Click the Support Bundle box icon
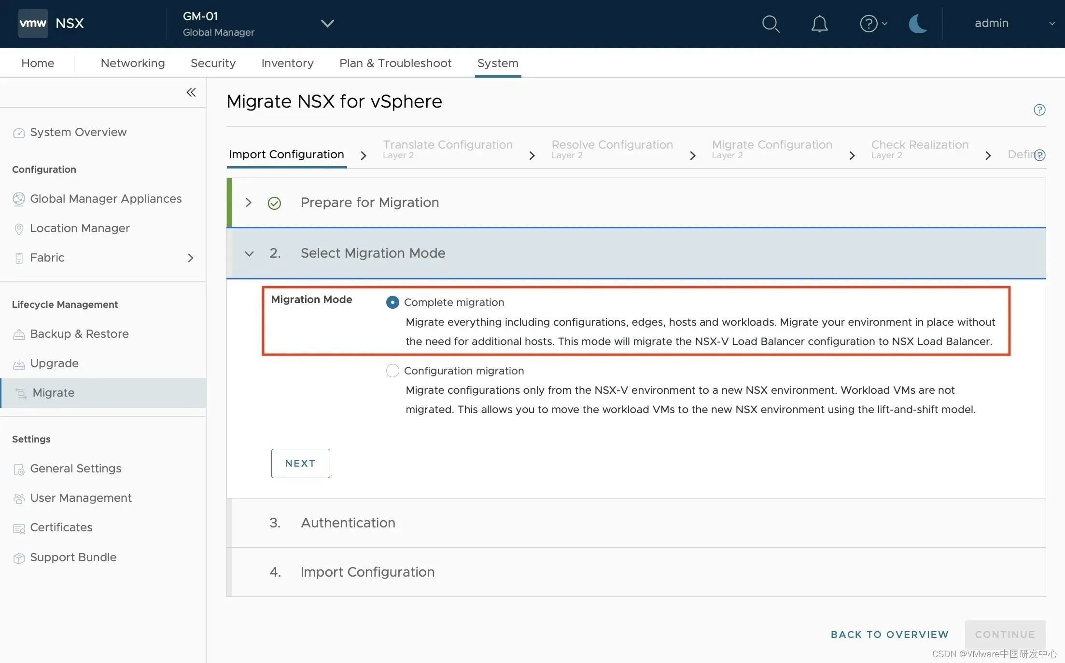 pyautogui.click(x=19, y=558)
